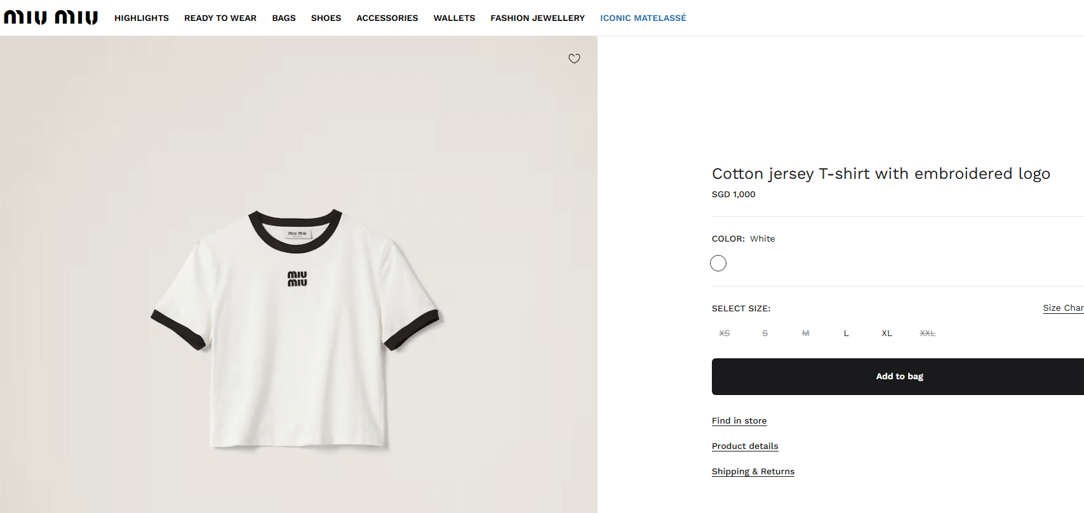Open Find in store link
Screen dimensions: 1084x513
point(739,420)
